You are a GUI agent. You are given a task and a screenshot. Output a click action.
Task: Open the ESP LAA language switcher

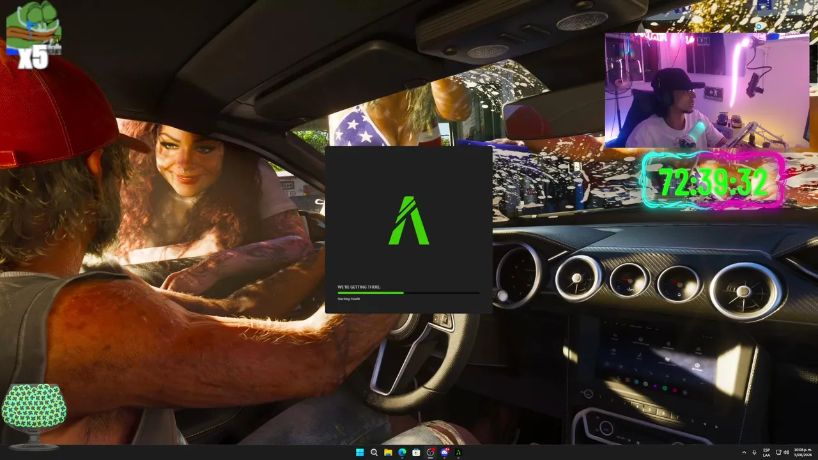coord(766,452)
